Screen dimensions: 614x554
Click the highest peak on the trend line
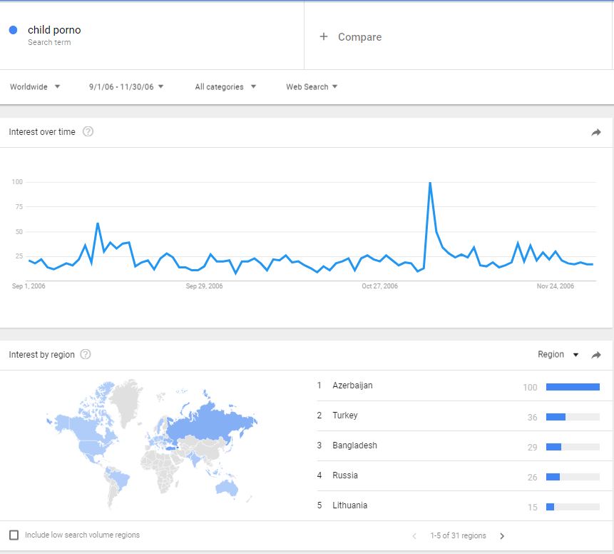click(x=430, y=183)
